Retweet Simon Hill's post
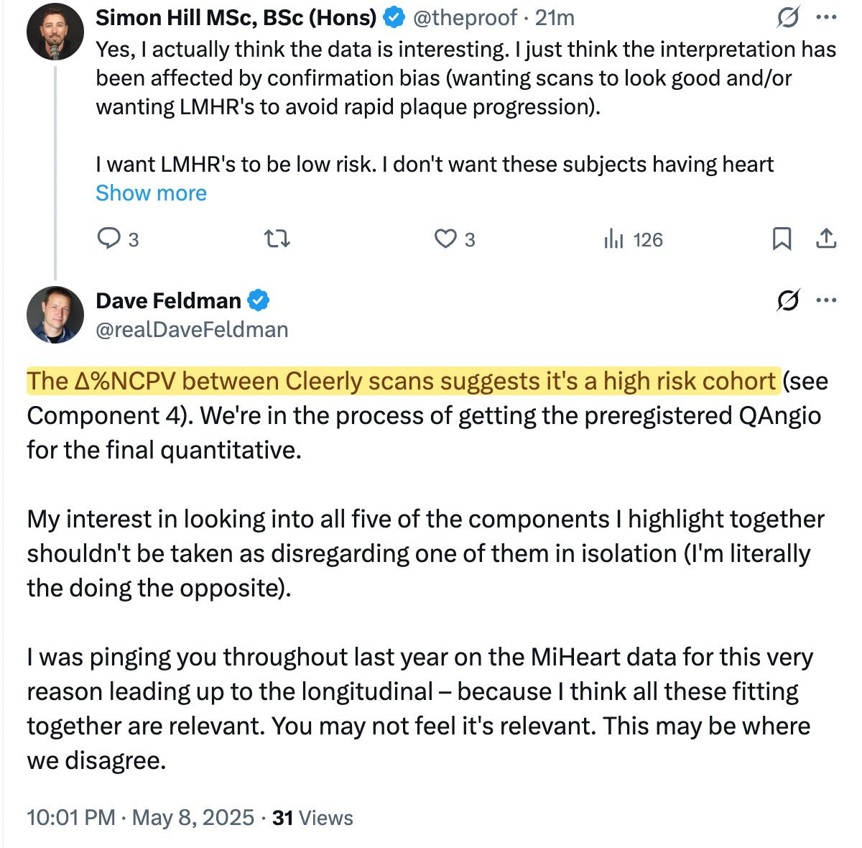 tap(277, 239)
